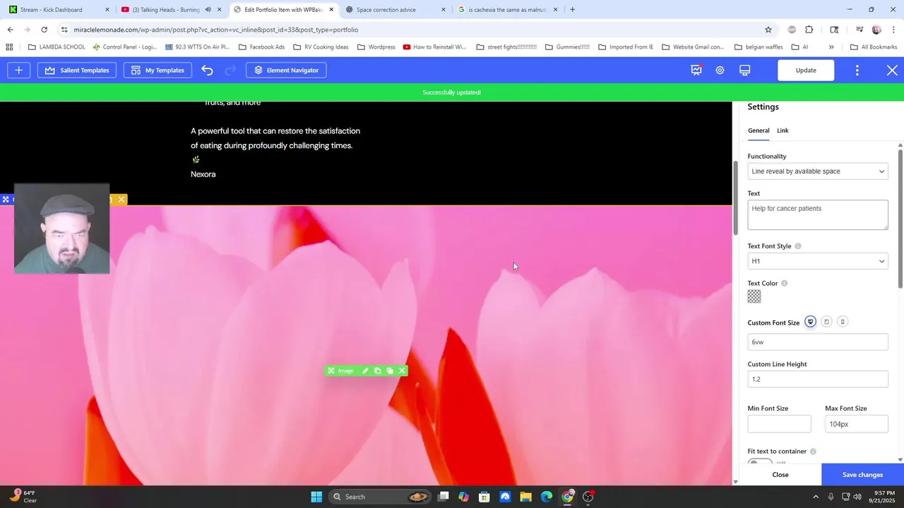Click the Update button
The height and width of the screenshot is (508, 904).
pyautogui.click(x=806, y=70)
